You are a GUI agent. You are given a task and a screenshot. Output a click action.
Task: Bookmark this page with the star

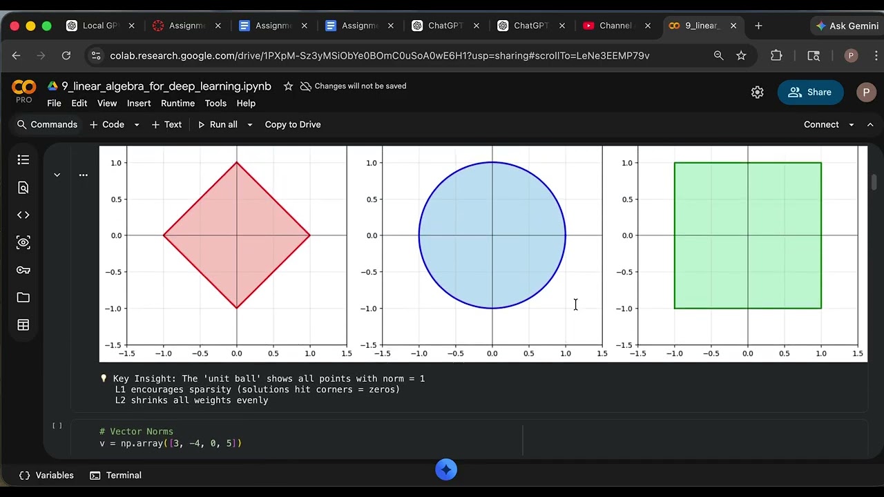click(x=741, y=56)
